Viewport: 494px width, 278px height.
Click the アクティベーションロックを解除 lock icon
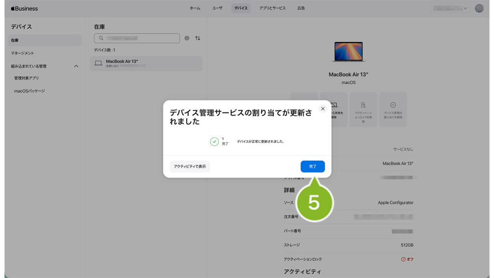[363, 105]
